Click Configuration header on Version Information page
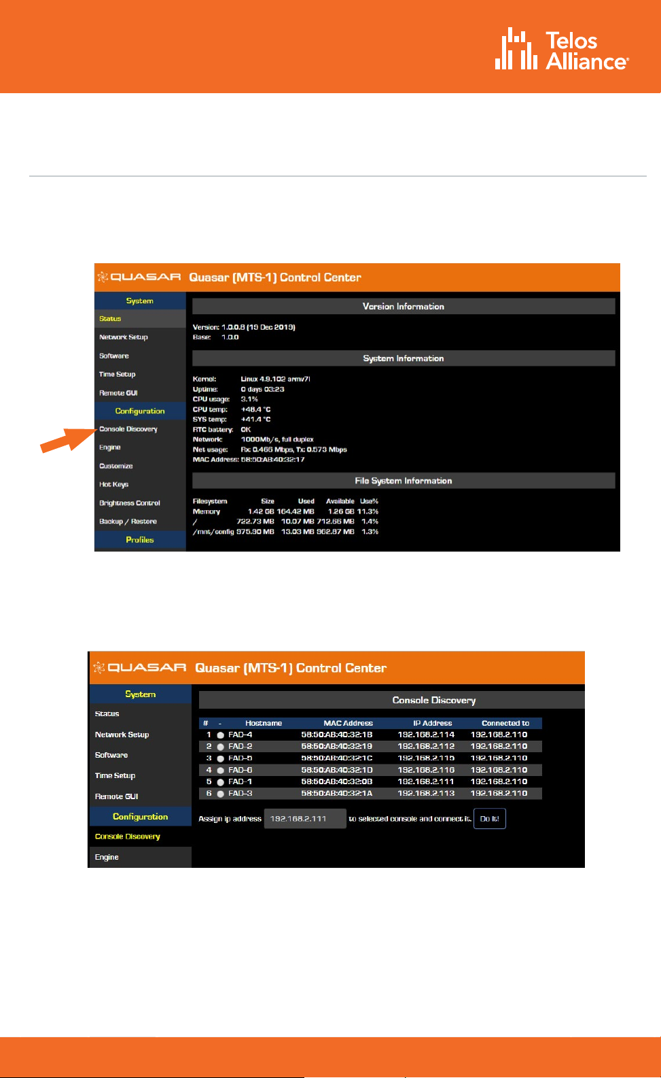This screenshot has height=1078, width=661. pos(140,411)
